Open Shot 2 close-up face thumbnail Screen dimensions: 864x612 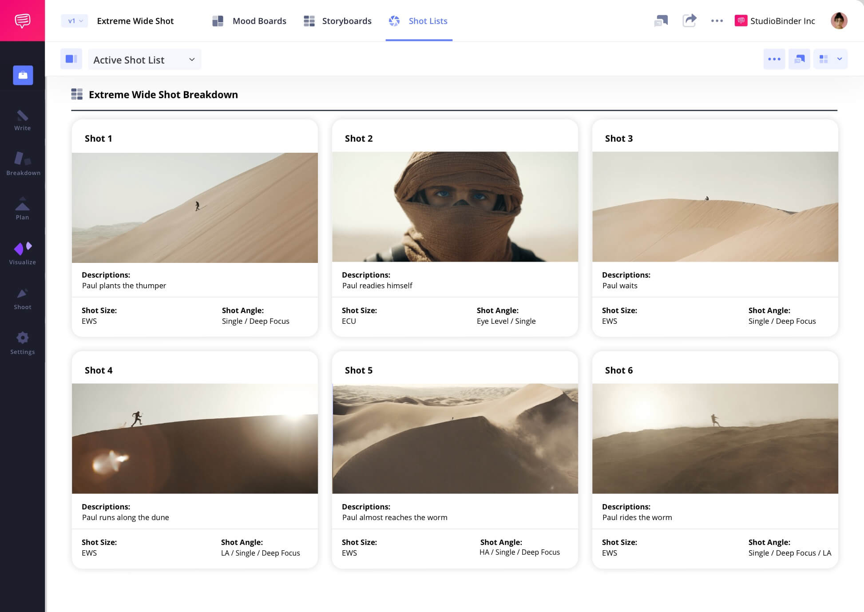tap(455, 207)
